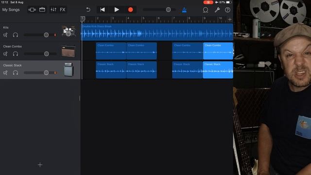Viewport: 311px width, 175px height.
Task: Solo the Kits track
Action: [16, 35]
